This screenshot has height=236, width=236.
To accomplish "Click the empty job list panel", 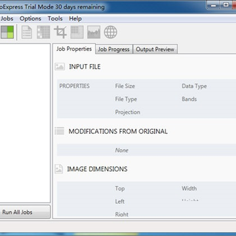I will (25, 123).
